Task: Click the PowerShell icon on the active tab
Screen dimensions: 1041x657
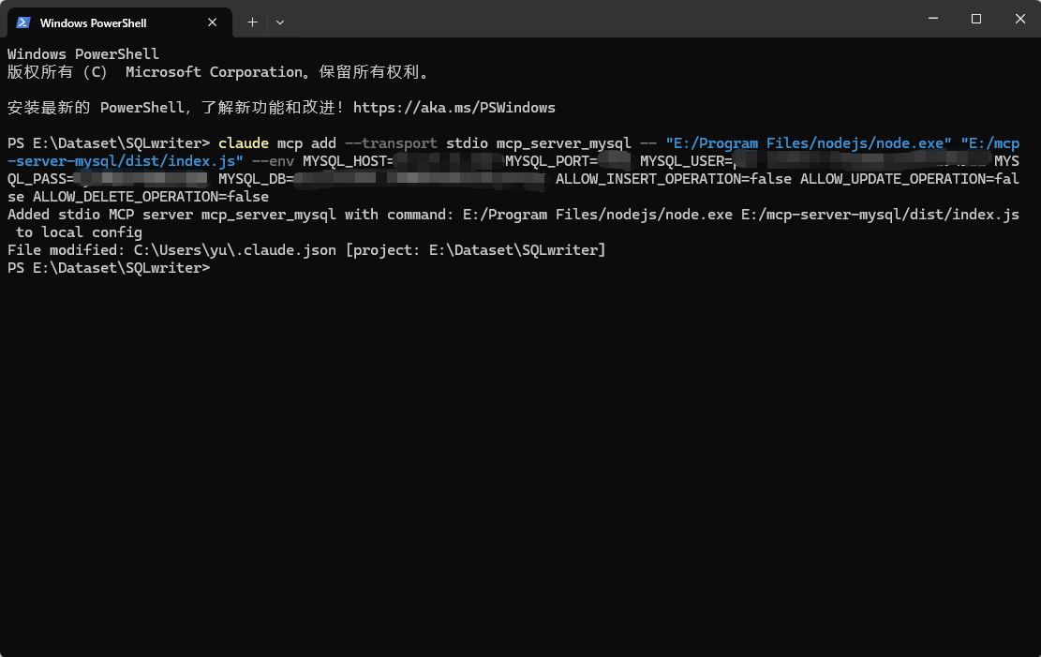Action: (x=21, y=22)
